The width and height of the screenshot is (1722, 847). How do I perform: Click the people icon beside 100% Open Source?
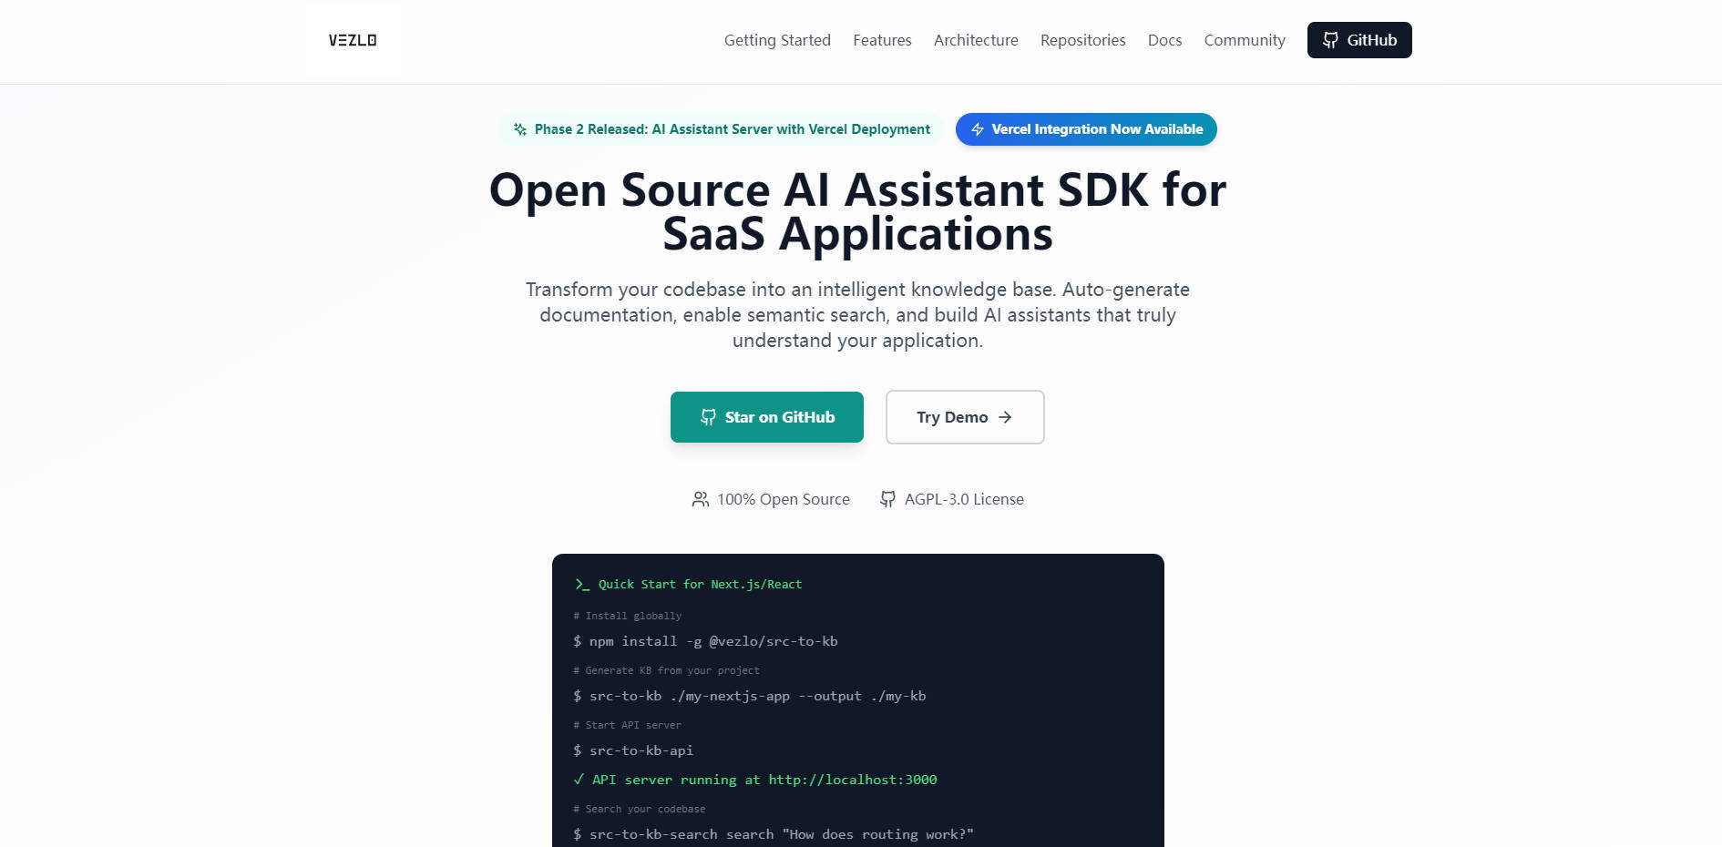click(700, 499)
